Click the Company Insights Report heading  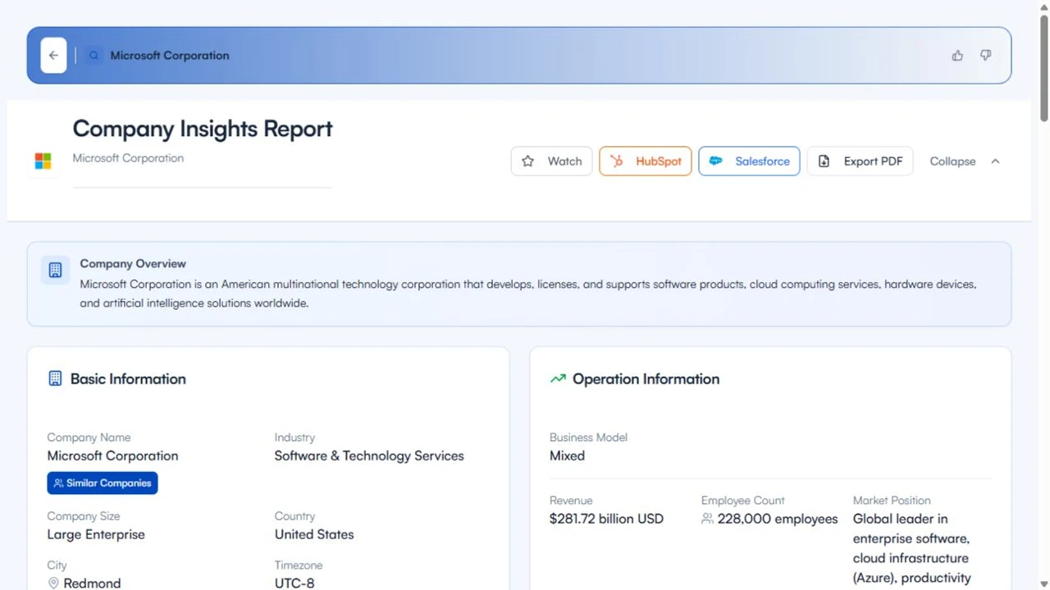(203, 129)
